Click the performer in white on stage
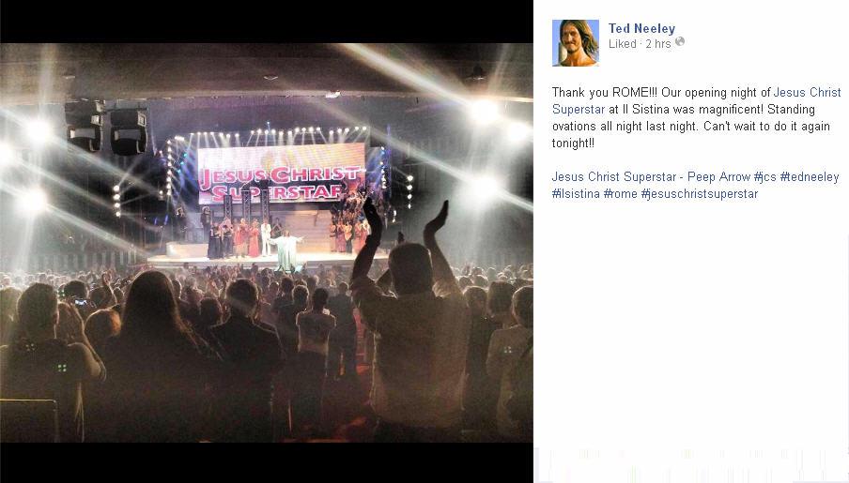The image size is (849, 483). click(286, 251)
